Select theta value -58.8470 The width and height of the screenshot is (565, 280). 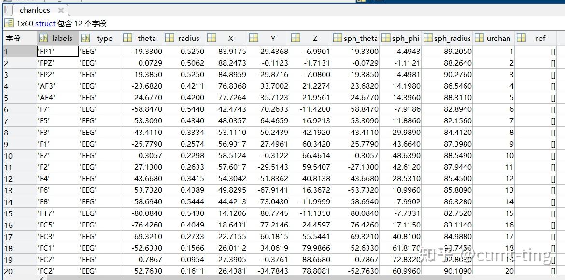pyautogui.click(x=142, y=109)
